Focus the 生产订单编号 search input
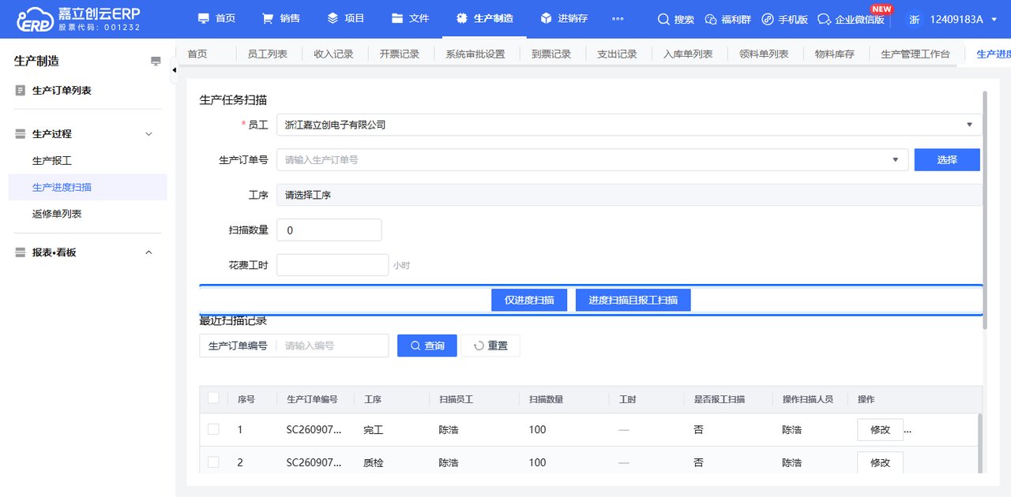Screen dimensions: 1011x497 (x=332, y=346)
